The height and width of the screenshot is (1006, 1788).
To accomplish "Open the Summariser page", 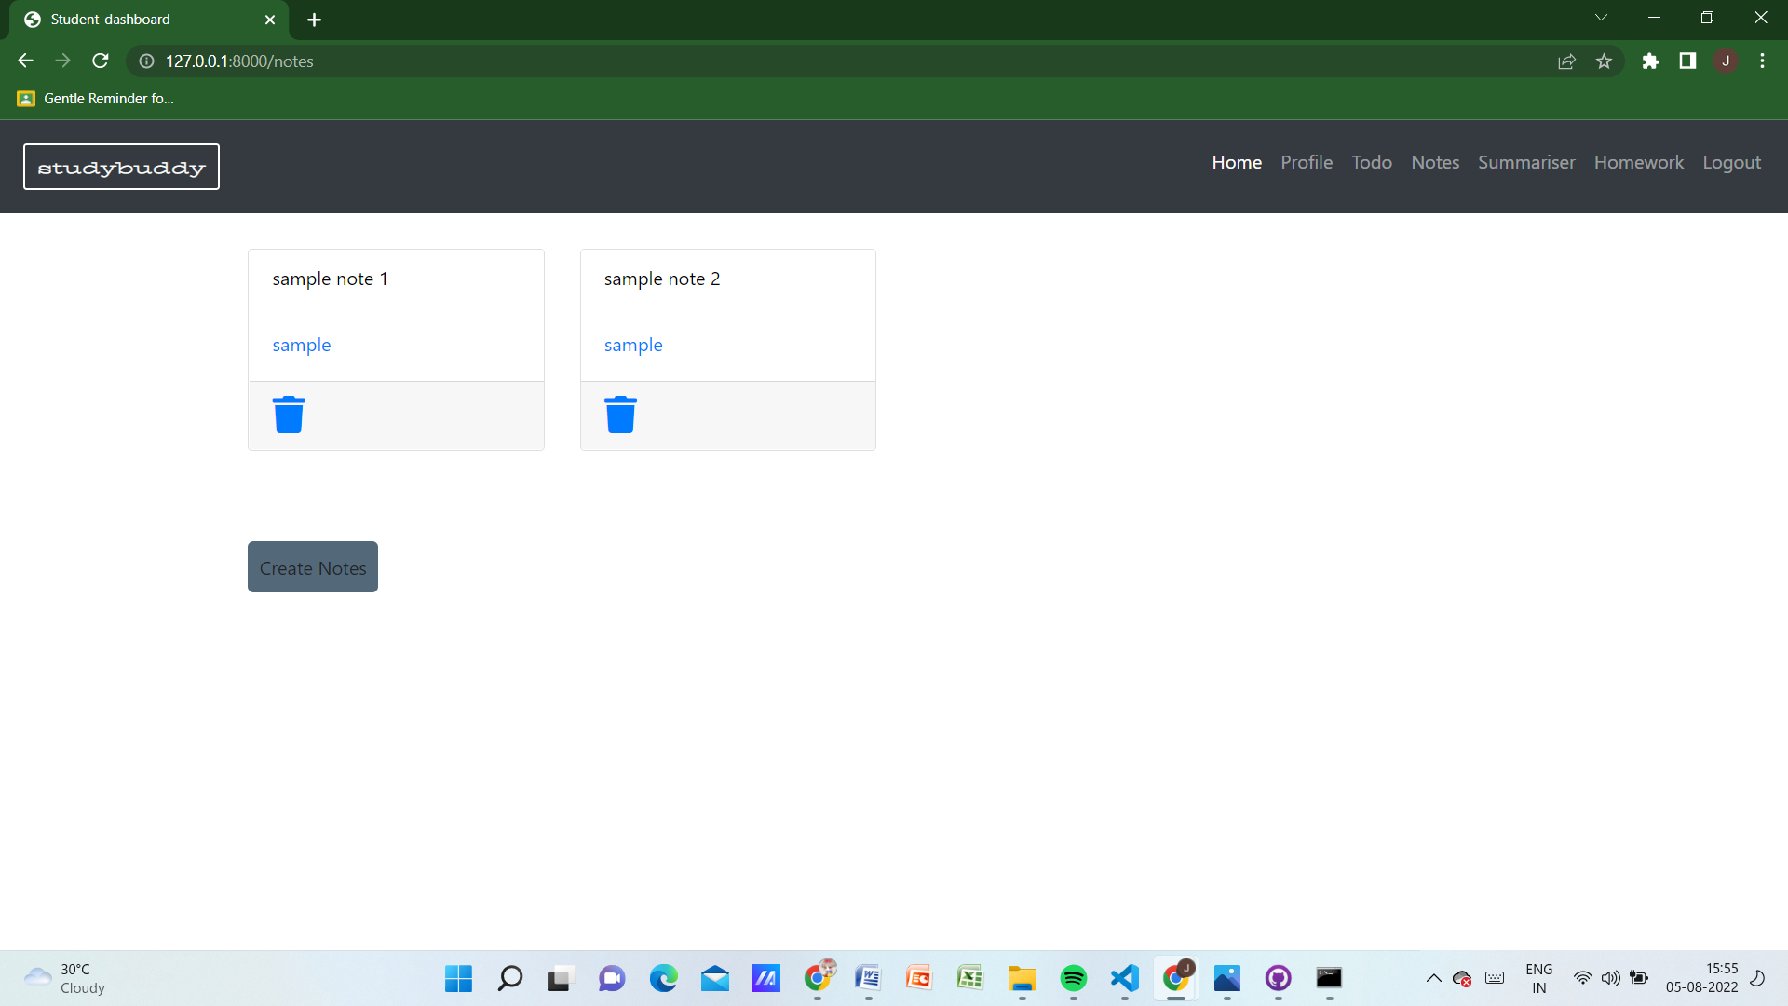I will 1526,162.
